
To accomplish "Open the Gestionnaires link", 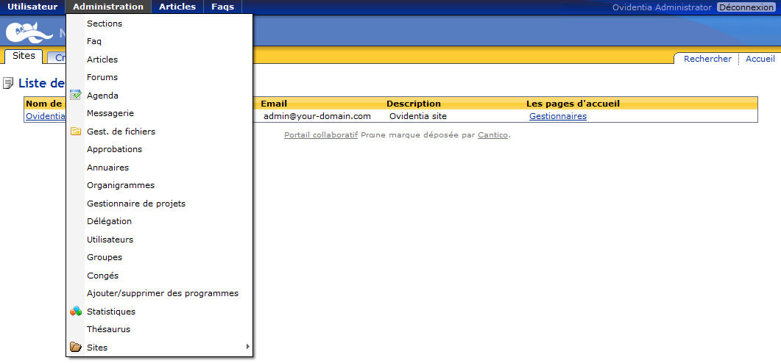I will pos(557,116).
